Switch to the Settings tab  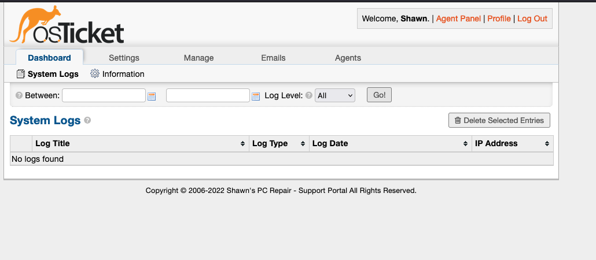tap(124, 58)
